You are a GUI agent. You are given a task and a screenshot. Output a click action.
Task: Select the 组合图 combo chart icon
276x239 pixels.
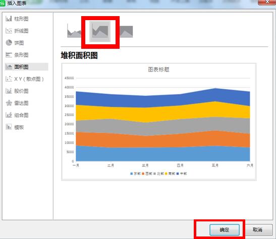[x=9, y=115]
